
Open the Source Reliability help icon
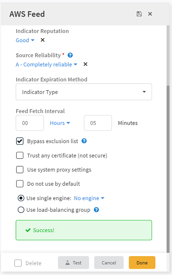coord(70,55)
